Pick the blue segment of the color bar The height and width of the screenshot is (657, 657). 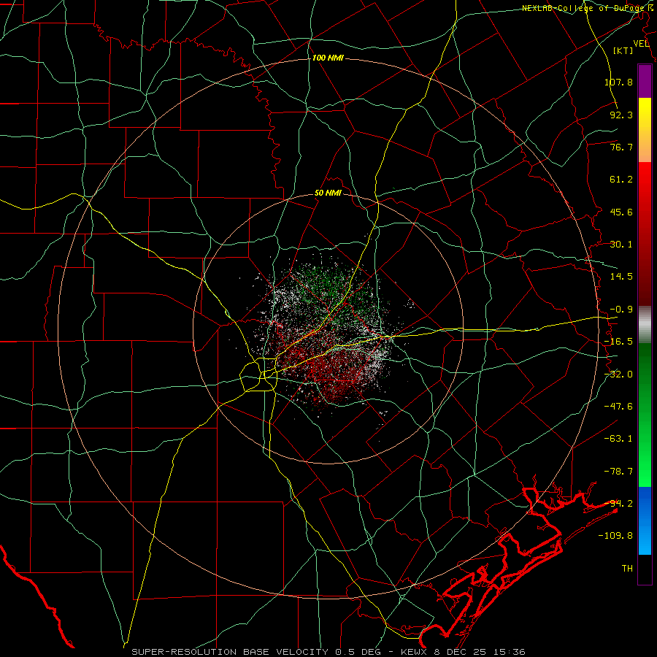(645, 520)
